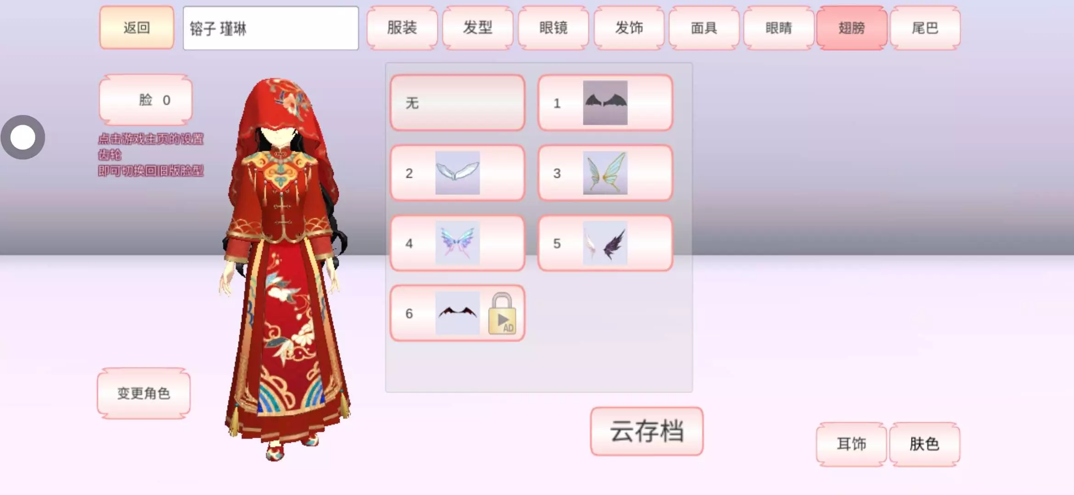Image resolution: width=1074 pixels, height=495 pixels.
Task: Open the 肤色 skin color options
Action: click(x=924, y=444)
